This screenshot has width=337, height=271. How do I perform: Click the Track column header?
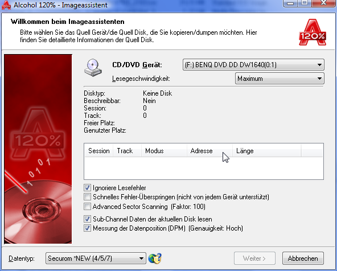127,151
